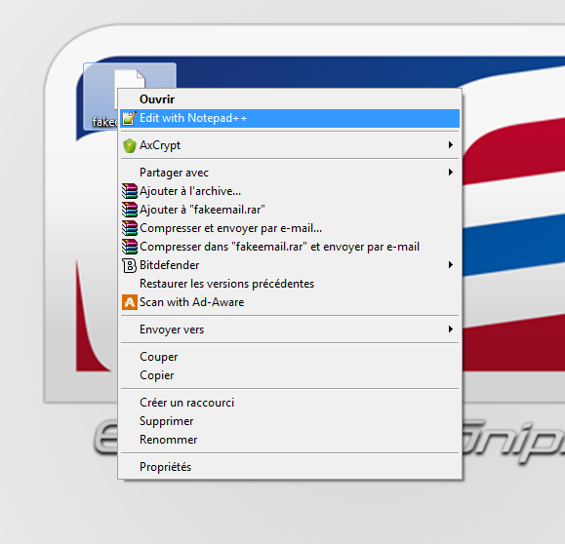The height and width of the screenshot is (544, 565).
Task: Choose Ajouter à l'archive...
Action: coord(290,191)
